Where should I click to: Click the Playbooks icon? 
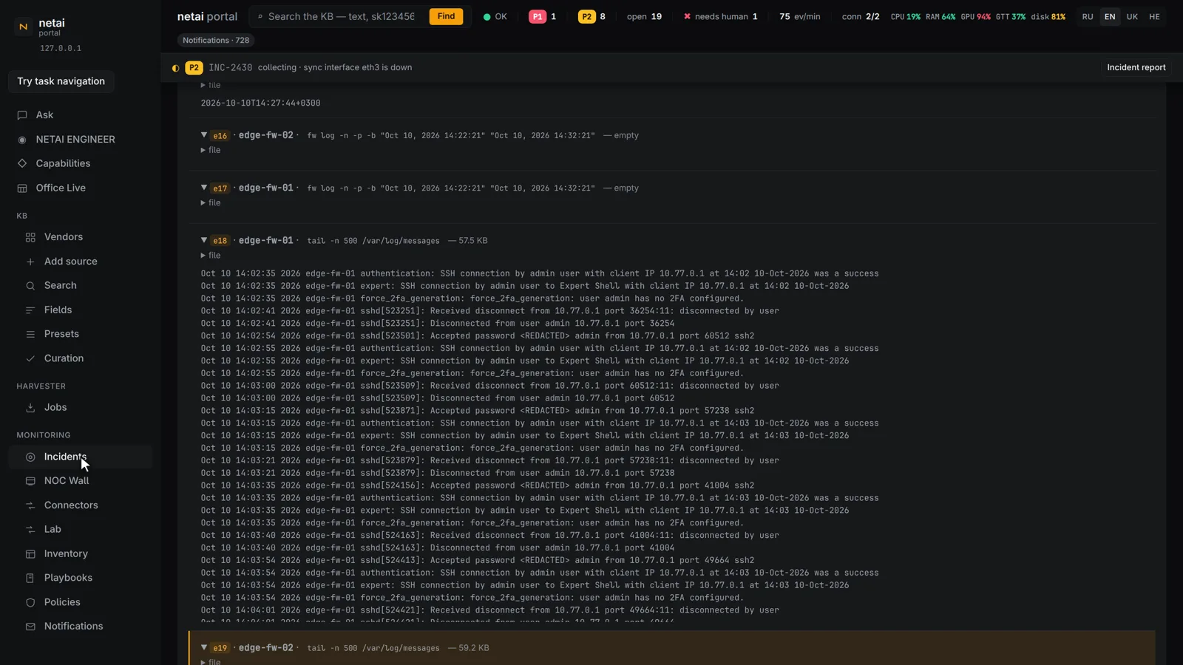pyautogui.click(x=30, y=578)
